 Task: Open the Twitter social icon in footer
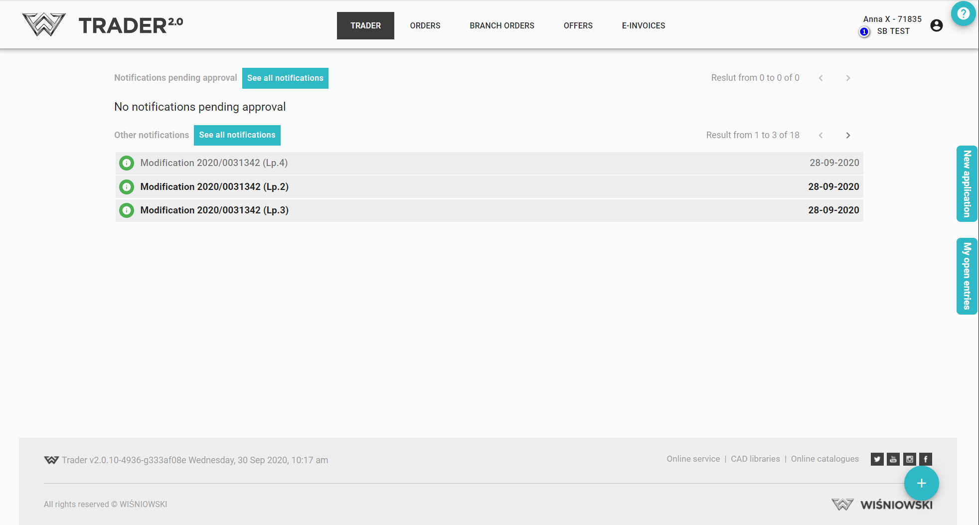point(877,459)
